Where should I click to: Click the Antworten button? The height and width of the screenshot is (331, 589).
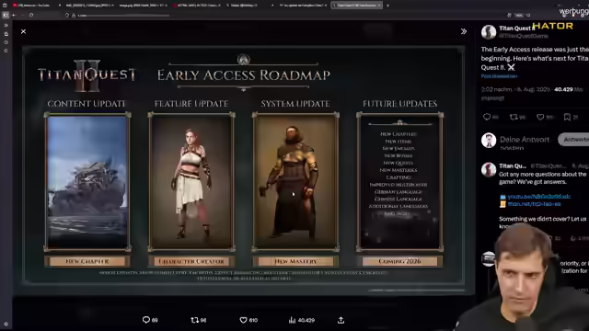[574, 139]
